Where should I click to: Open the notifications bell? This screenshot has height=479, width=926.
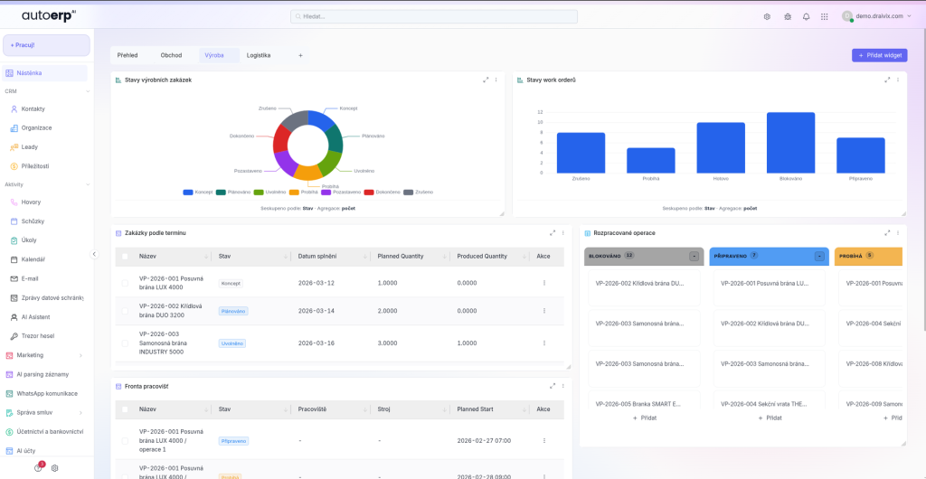tap(805, 16)
